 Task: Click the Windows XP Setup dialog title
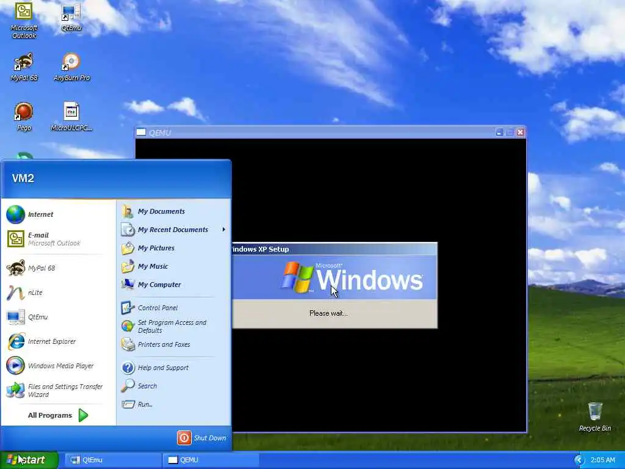click(x=260, y=249)
